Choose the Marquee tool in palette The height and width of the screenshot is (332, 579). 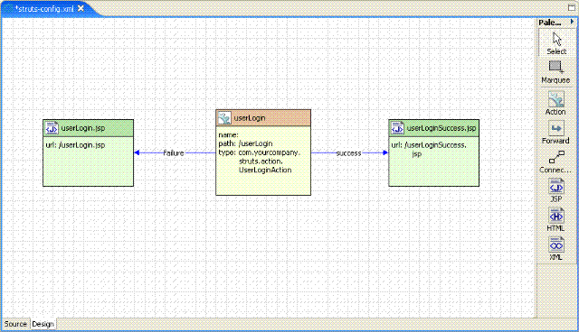point(555,72)
